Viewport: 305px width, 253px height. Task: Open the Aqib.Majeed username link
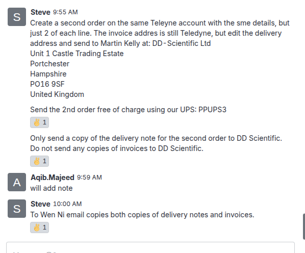click(53, 178)
